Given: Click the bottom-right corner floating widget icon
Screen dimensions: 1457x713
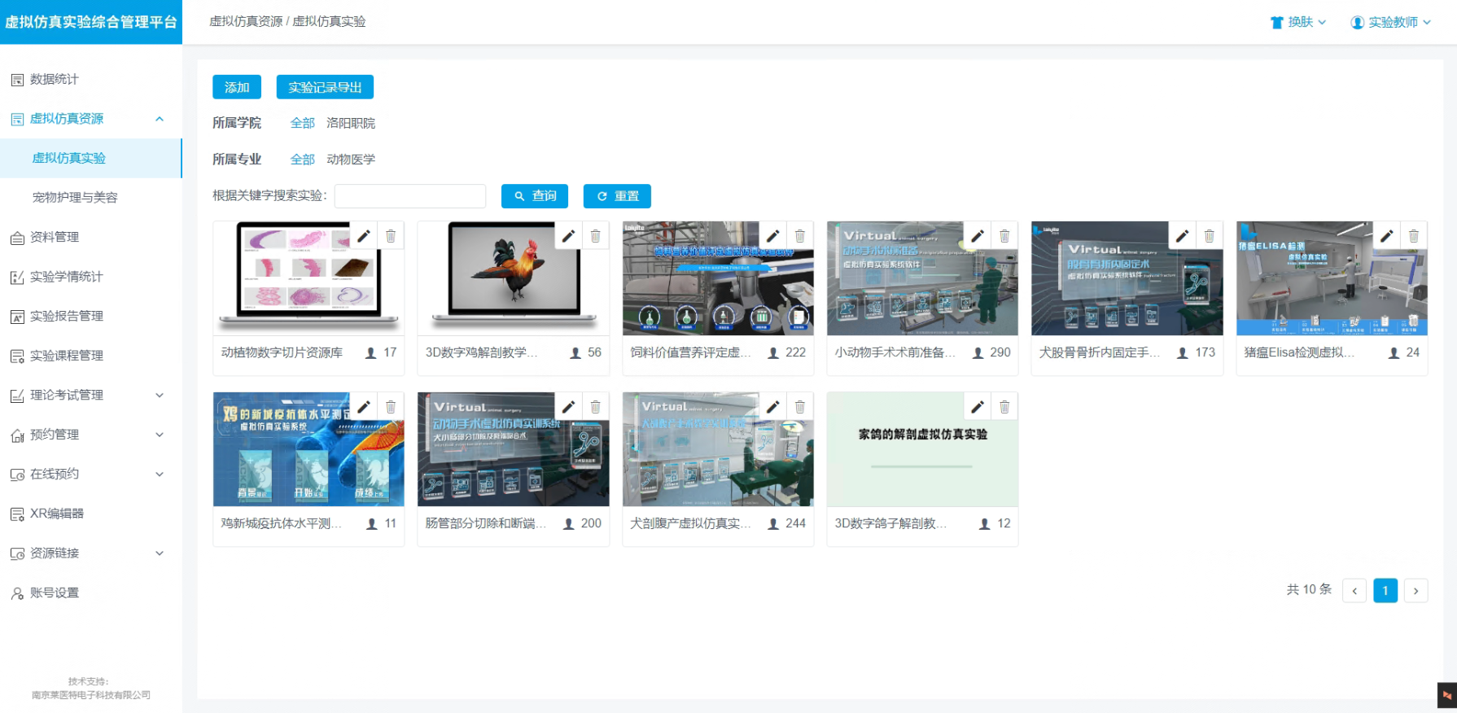Looking at the screenshot, I should click(1446, 695).
